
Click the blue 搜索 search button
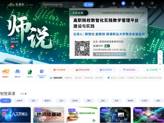click(x=88, y=5)
